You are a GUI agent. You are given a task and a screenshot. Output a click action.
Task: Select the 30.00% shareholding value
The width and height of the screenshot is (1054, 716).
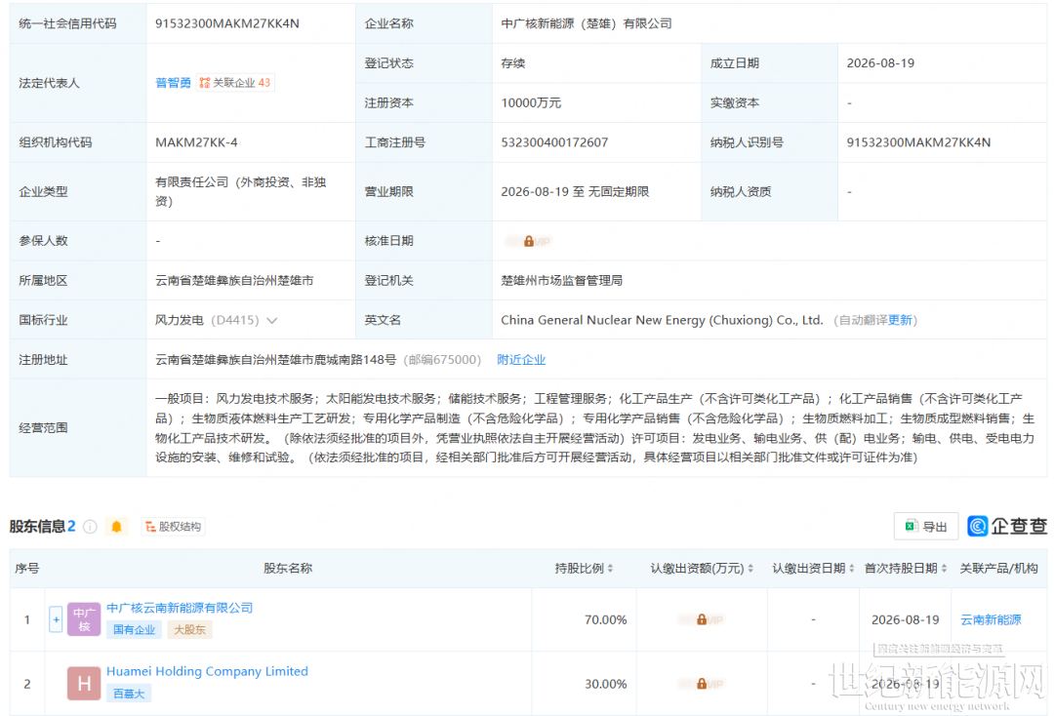606,684
